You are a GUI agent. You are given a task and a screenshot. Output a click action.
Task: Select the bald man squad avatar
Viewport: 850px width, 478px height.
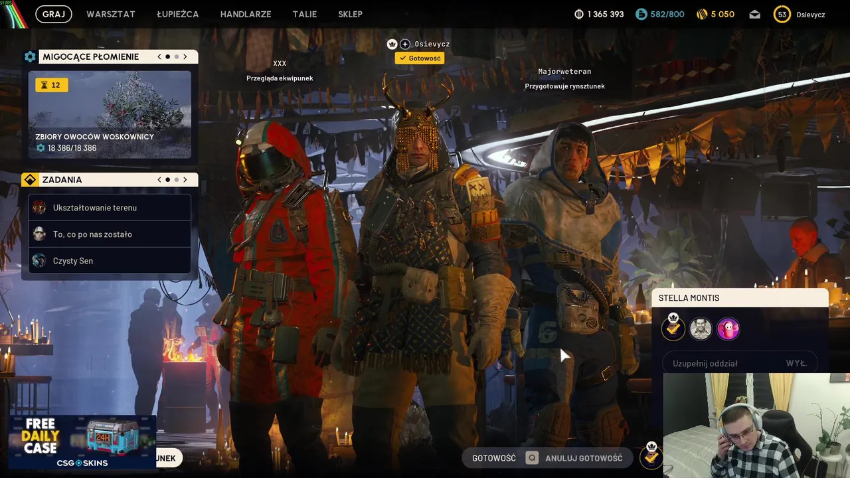pos(701,329)
